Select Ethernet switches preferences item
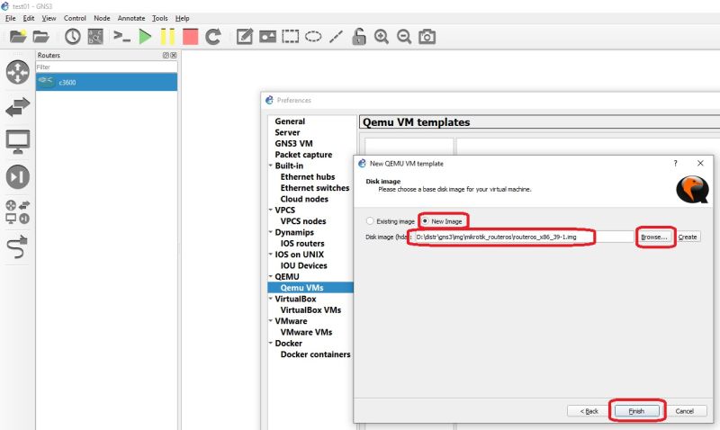This screenshot has height=430, width=720. pos(315,188)
